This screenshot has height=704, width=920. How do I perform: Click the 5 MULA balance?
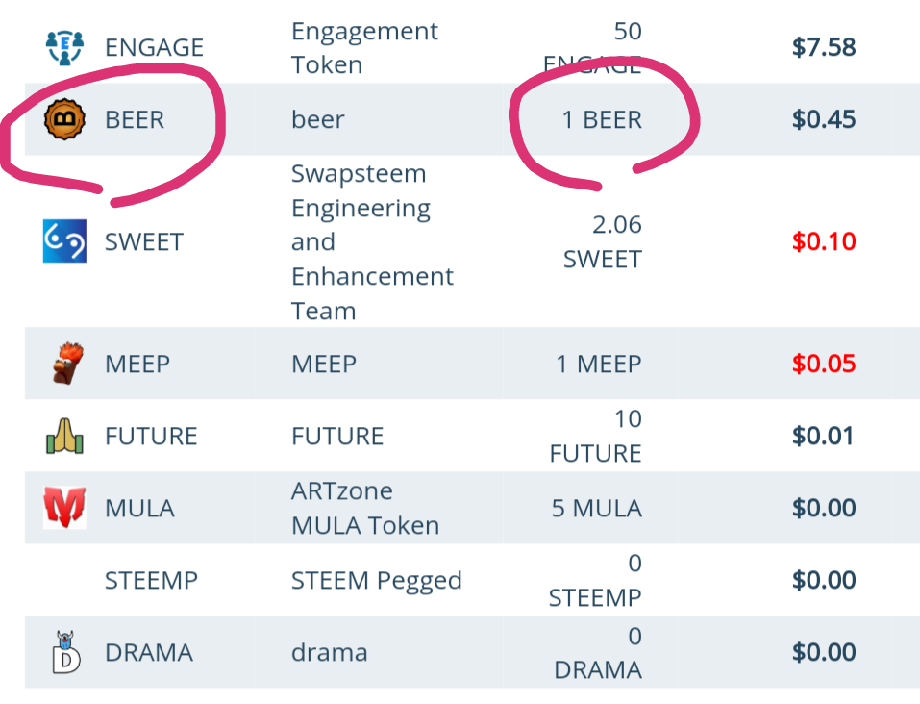click(596, 509)
